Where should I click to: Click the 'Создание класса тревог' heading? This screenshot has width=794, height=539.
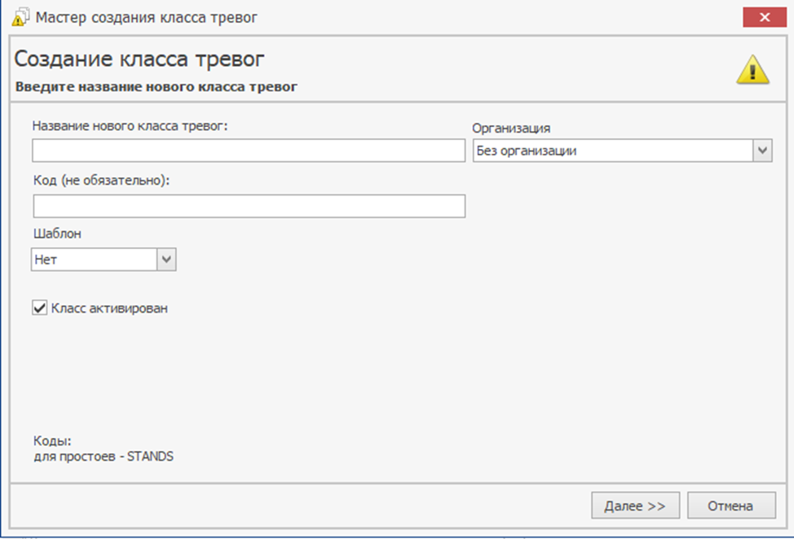(x=139, y=59)
